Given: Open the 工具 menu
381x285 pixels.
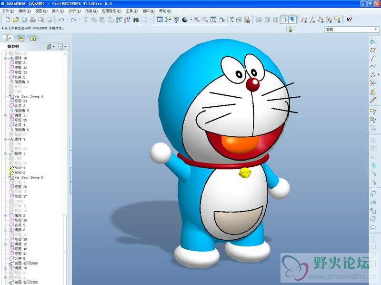Looking at the screenshot, I should [x=132, y=11].
